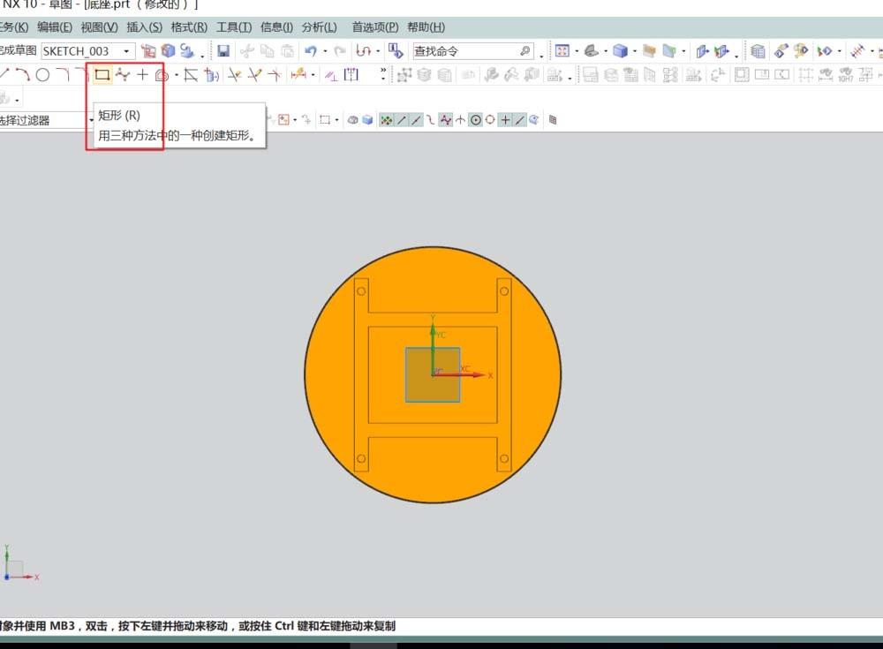The image size is (883, 649).
Task: Select the Point creation tool
Action: (141, 75)
